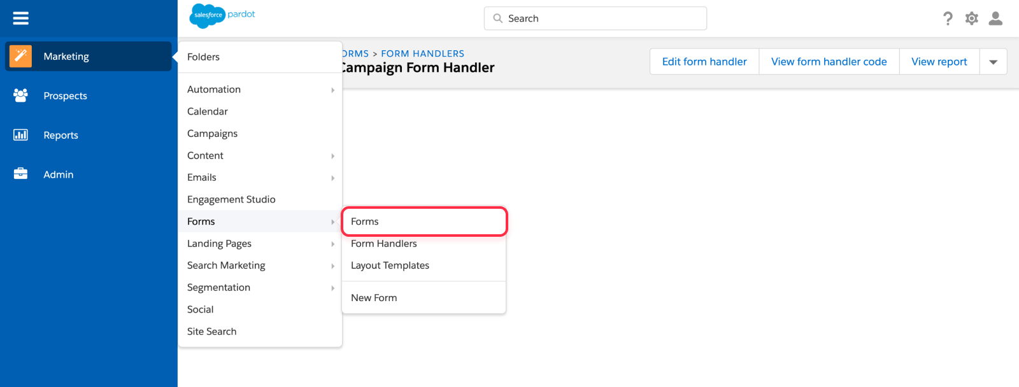This screenshot has height=387, width=1019.
Task: Select the Marketing paintbrush icon in sidebar
Action: point(20,56)
